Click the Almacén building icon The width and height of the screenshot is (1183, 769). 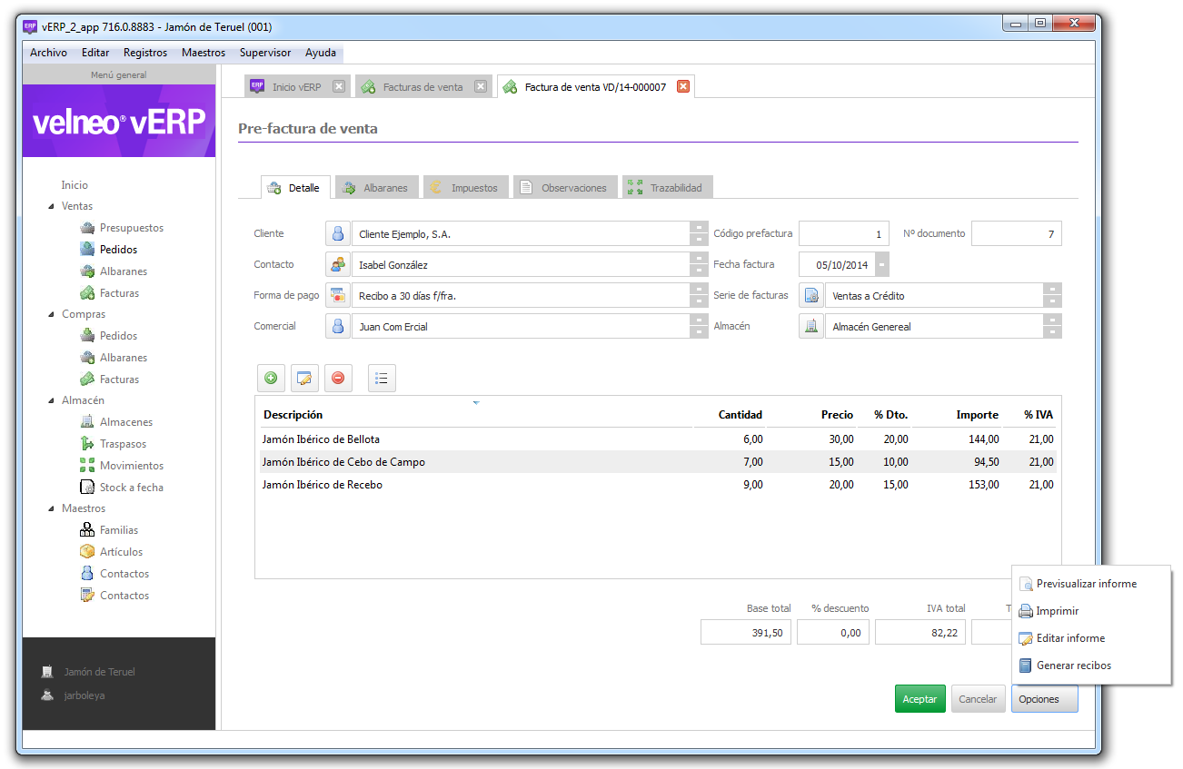(810, 326)
